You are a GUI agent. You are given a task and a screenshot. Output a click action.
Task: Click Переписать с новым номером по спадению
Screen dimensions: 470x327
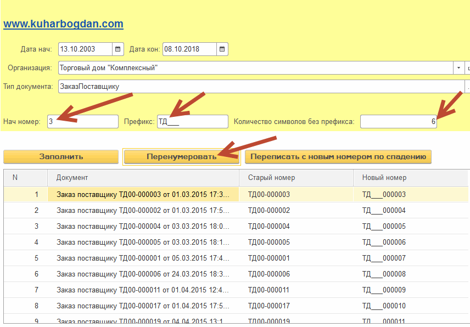[x=338, y=156]
